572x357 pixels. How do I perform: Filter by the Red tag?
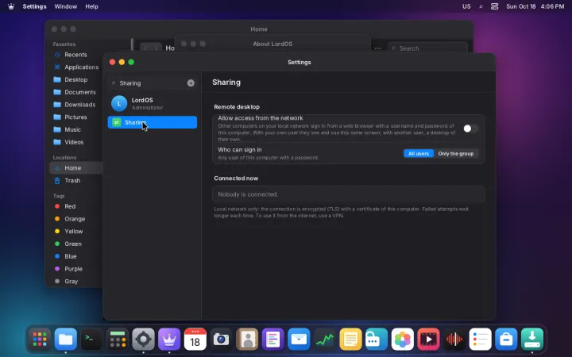(x=75, y=206)
